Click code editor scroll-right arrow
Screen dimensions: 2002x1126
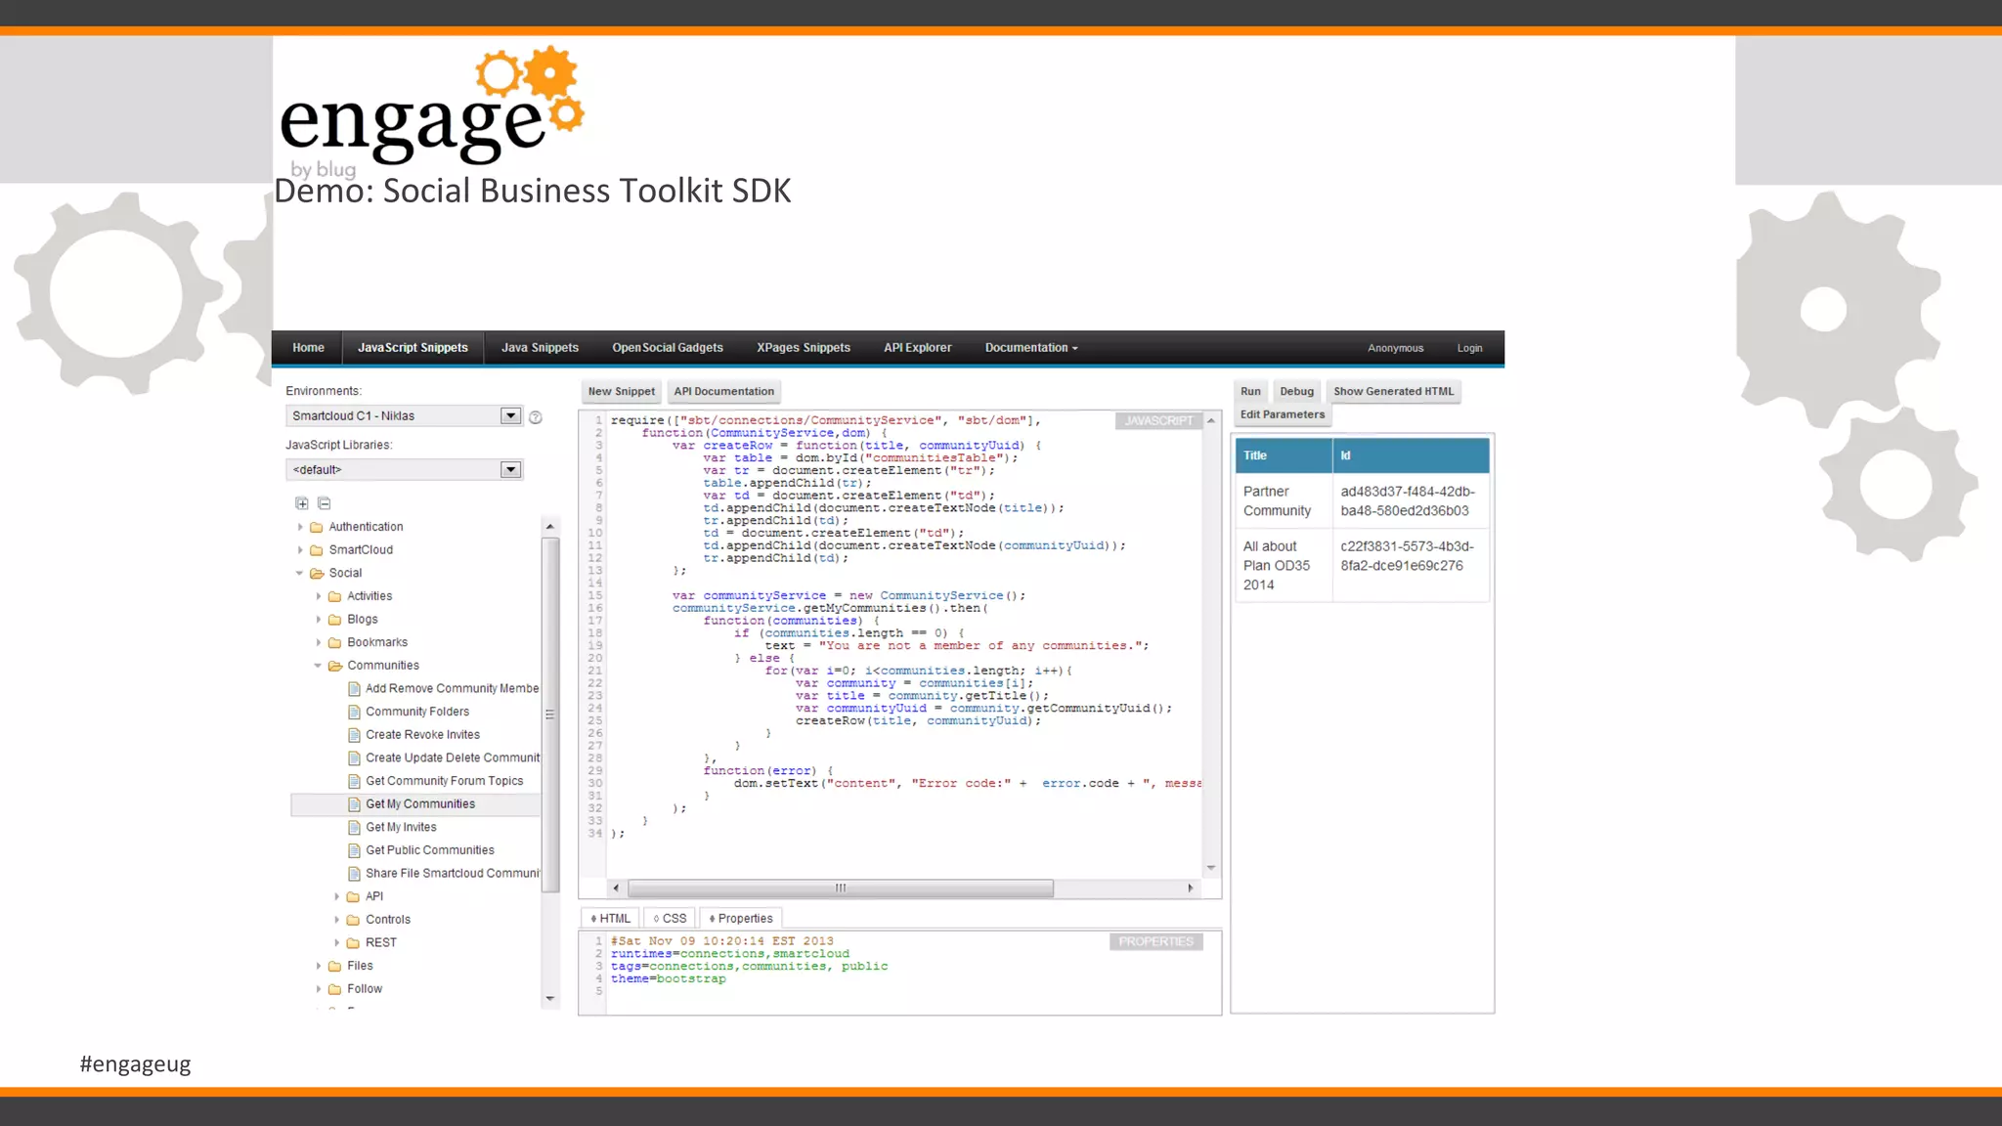pyautogui.click(x=1190, y=888)
